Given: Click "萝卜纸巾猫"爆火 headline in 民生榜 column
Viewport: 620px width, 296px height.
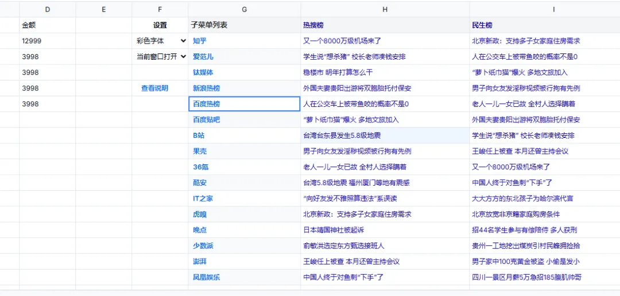Looking at the screenshot, I should click(520, 72).
